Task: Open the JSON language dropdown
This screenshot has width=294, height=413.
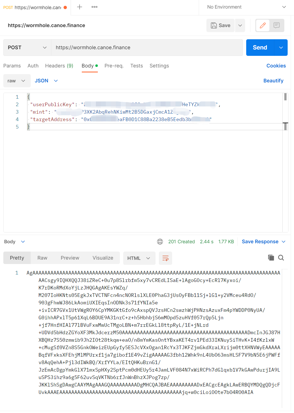Action: click(46, 80)
